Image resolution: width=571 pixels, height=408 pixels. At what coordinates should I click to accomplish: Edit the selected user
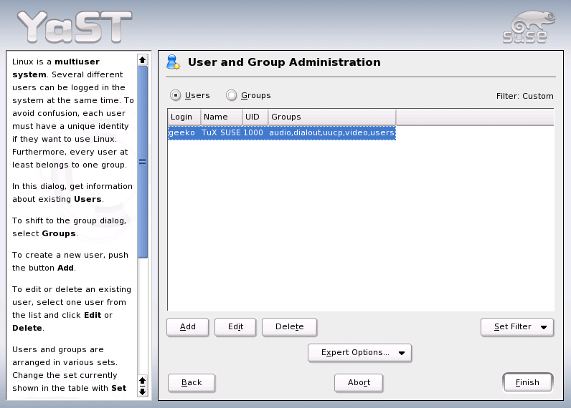(x=235, y=327)
